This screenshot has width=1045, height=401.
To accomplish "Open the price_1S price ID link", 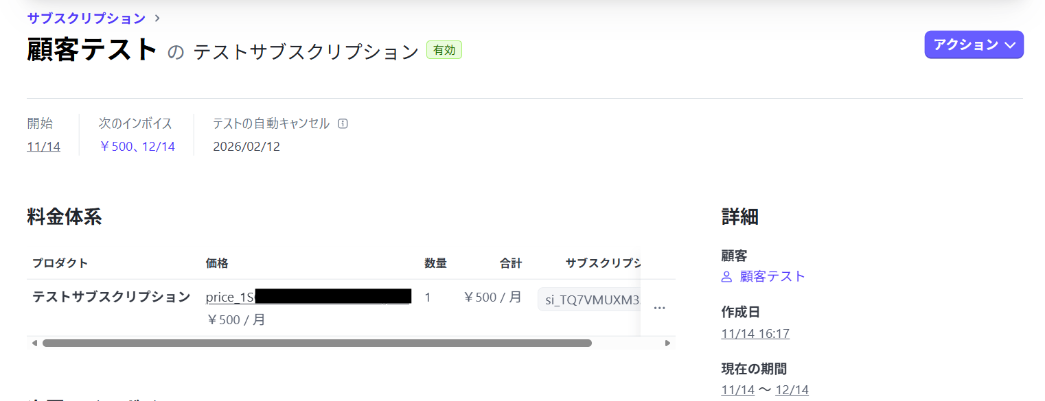I will (230, 297).
